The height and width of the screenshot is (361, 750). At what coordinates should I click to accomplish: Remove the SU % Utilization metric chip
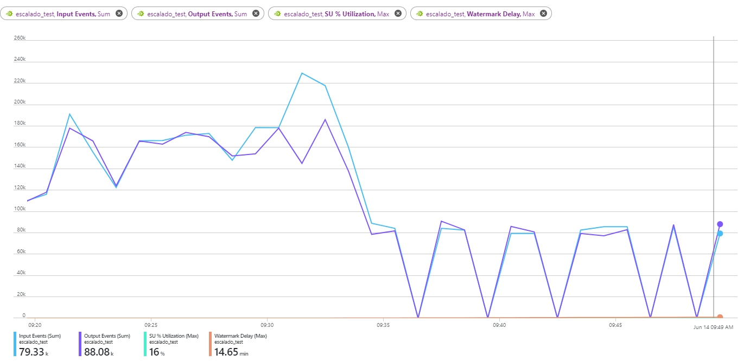(398, 14)
